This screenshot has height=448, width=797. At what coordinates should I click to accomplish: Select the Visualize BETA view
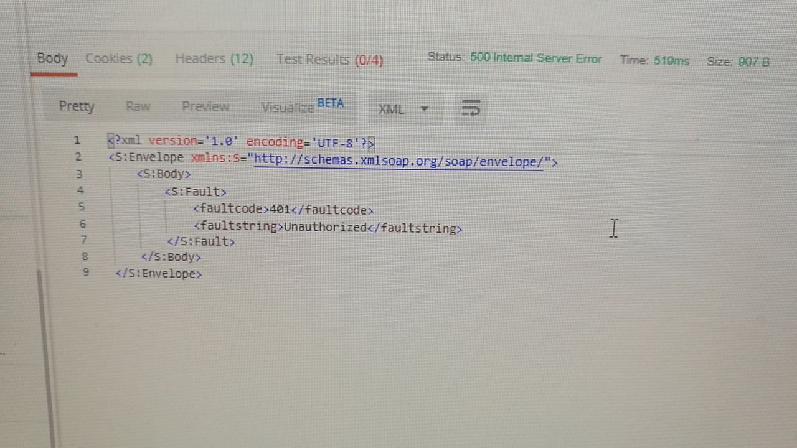pos(302,106)
